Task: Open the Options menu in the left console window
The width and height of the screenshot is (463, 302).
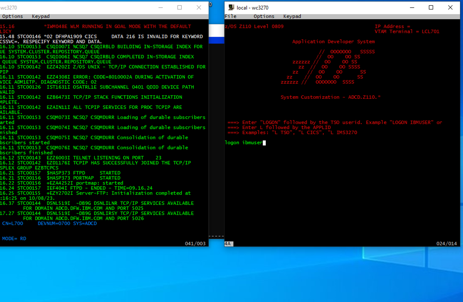Action: pyautogui.click(x=12, y=16)
